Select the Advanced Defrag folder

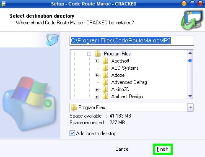(x=129, y=82)
